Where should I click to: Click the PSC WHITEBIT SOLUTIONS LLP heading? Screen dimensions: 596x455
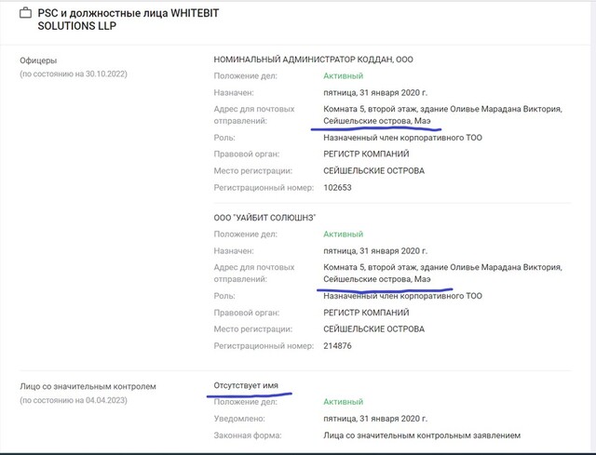tap(118, 19)
